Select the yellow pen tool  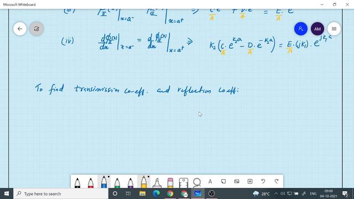[x=144, y=182]
